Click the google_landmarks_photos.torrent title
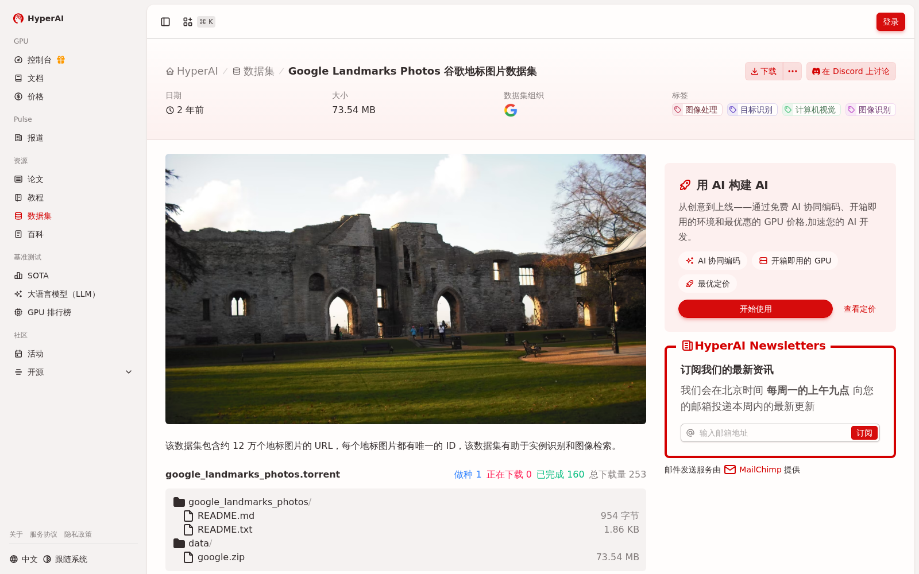Image resolution: width=919 pixels, height=574 pixels. coord(253,474)
